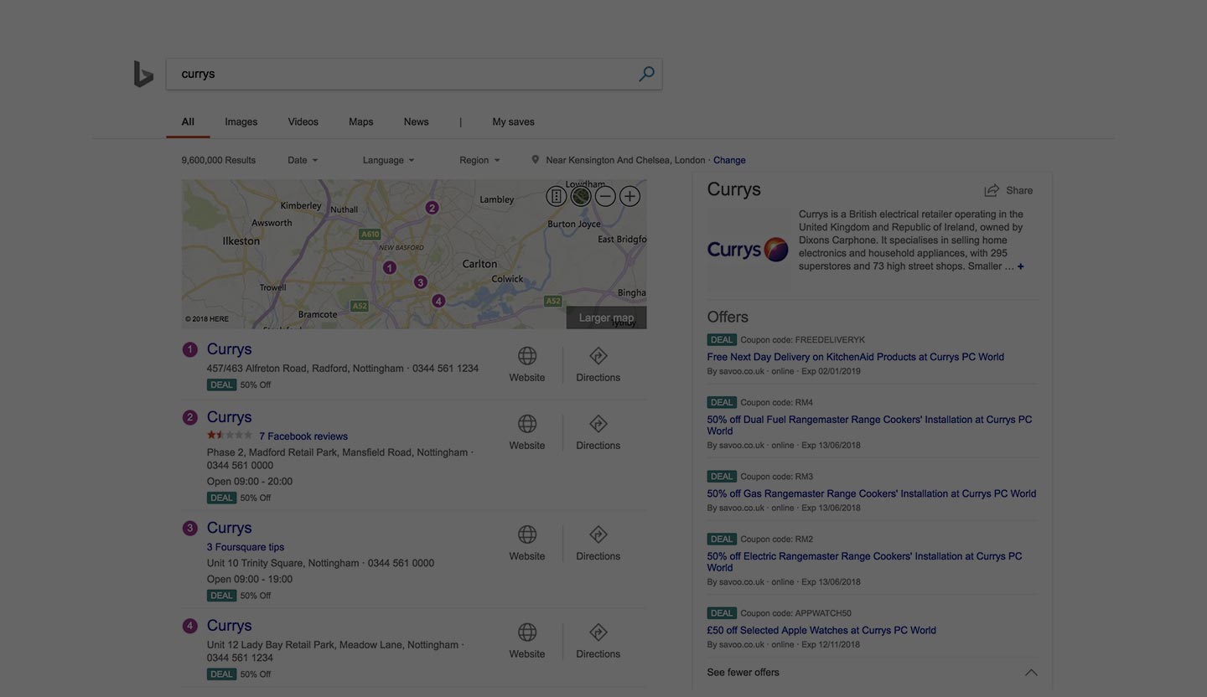This screenshot has height=697, width=1207.
Task: Open 50% off Electric Rangemaster offer
Action: point(864,562)
